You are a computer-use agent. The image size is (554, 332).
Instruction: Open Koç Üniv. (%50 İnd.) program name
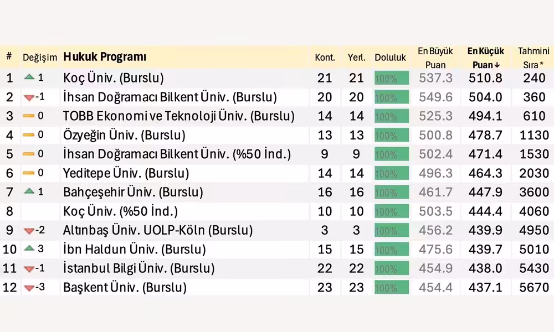point(120,211)
